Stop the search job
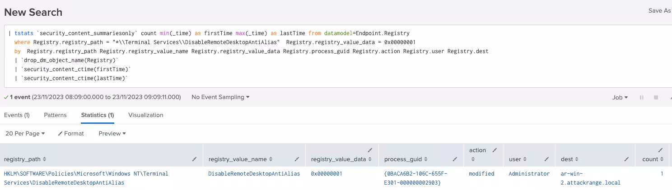 [x=656, y=97]
